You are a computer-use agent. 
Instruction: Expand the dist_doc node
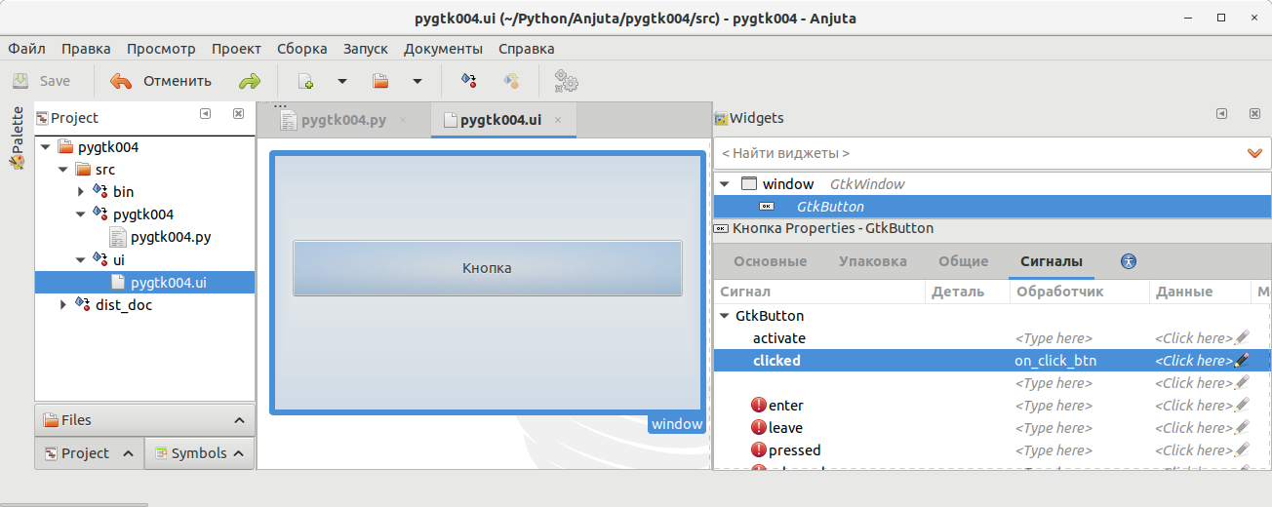[x=63, y=305]
